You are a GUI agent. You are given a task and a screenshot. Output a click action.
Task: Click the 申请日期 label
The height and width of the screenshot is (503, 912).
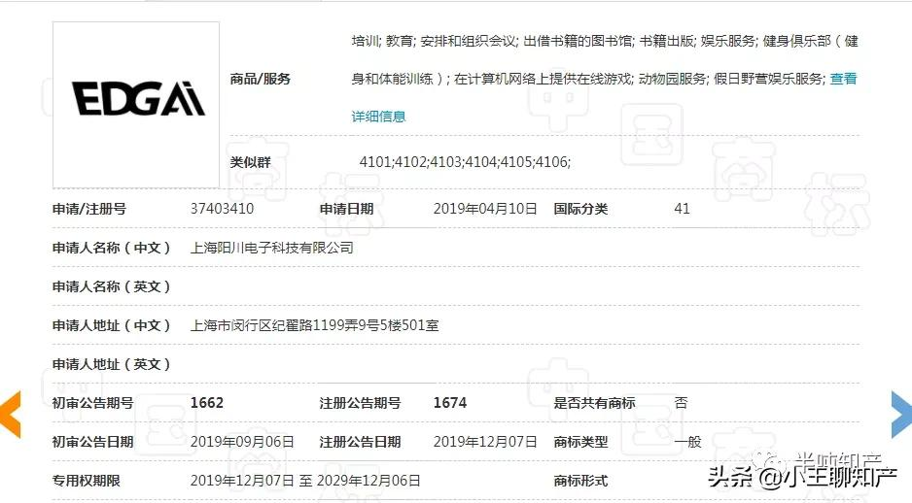click(346, 209)
